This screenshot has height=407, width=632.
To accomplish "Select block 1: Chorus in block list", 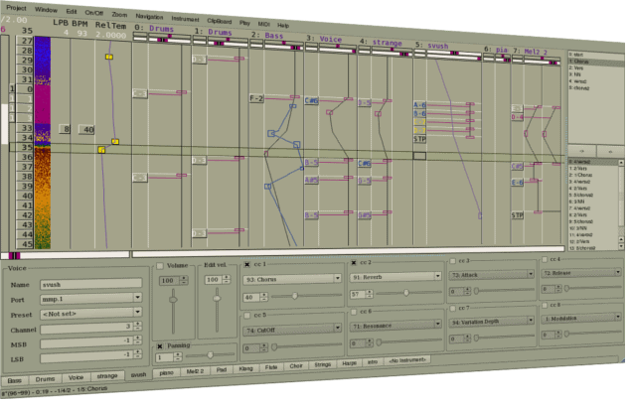I will tap(595, 62).
